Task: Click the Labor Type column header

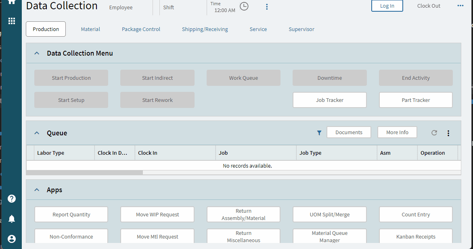Action: pos(64,153)
